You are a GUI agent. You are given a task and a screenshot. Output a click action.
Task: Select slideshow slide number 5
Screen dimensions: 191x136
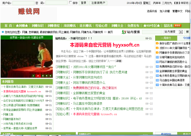[x=50, y=76]
